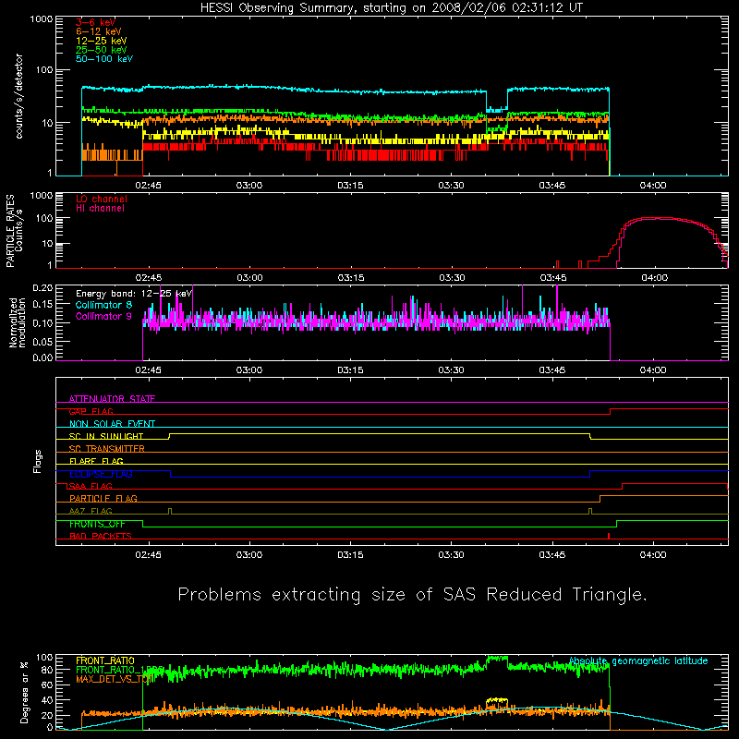The width and height of the screenshot is (739, 739).
Task: Click the BAD_PACKETS flag label
Action: click(101, 536)
